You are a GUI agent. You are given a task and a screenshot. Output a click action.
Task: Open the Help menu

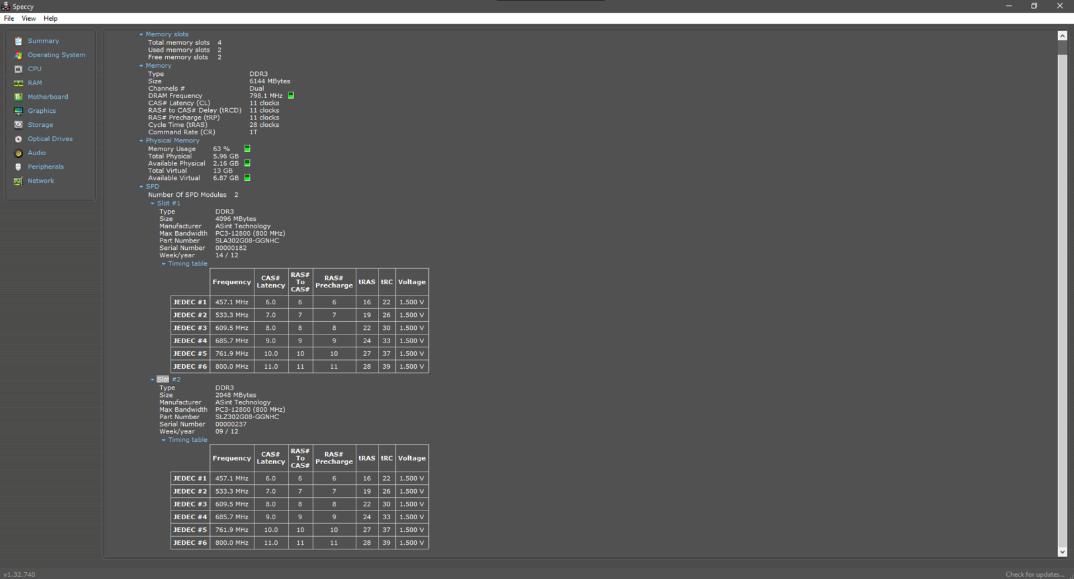50,18
